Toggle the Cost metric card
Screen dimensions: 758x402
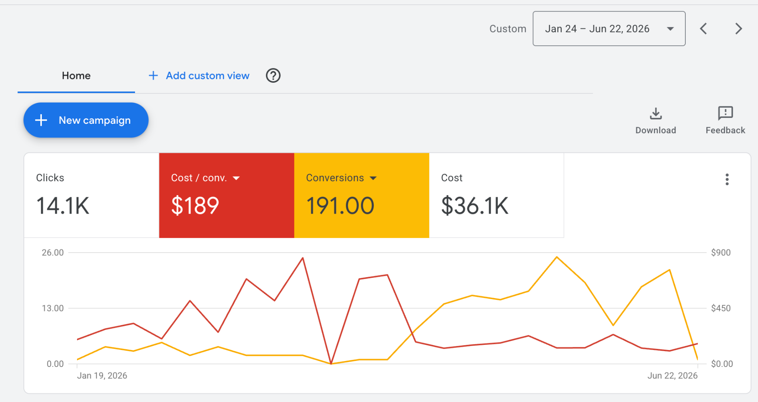496,195
